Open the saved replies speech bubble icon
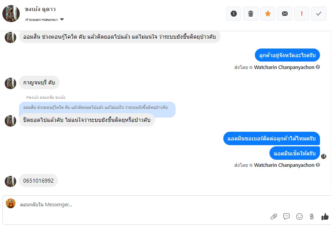Image resolution: width=331 pixels, height=226 pixels. [x=286, y=217]
